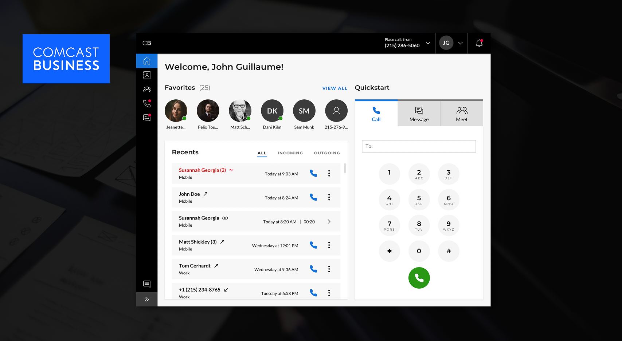This screenshot has height=341, width=622.
Task: Call back John Doe with phone icon
Action: [313, 197]
